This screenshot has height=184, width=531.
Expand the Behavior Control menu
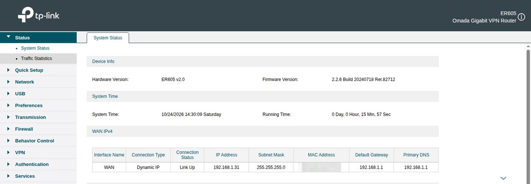coord(38,141)
